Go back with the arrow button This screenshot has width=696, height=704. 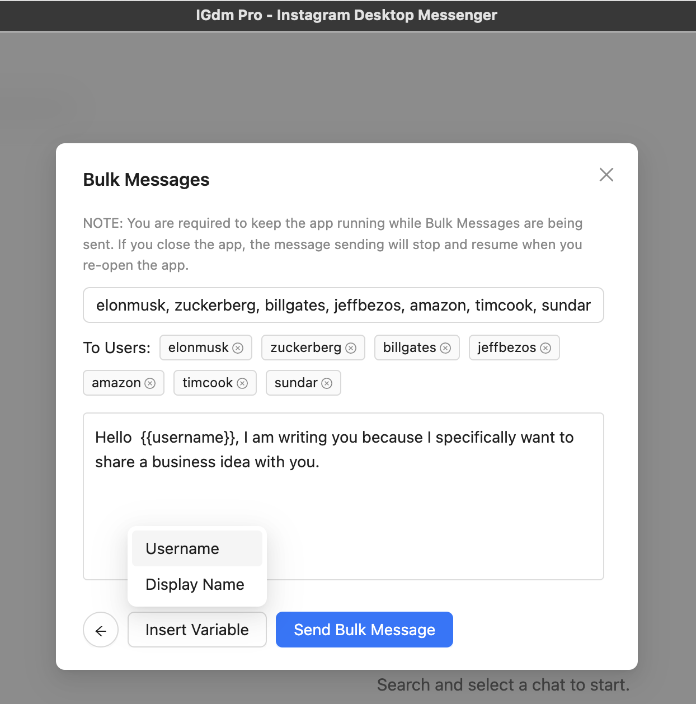101,630
